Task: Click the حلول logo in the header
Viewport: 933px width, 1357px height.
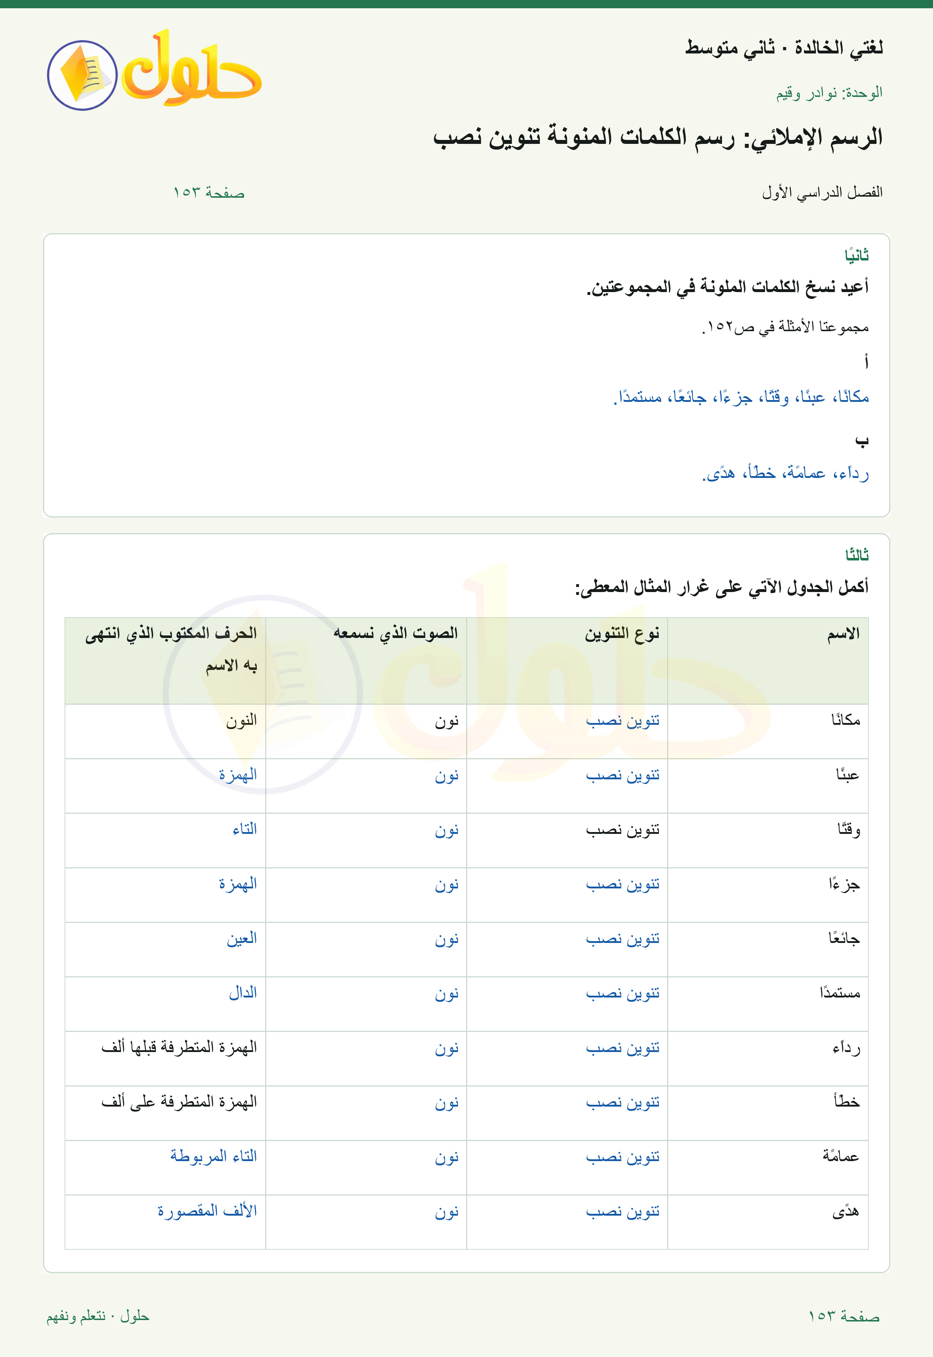Action: point(154,70)
